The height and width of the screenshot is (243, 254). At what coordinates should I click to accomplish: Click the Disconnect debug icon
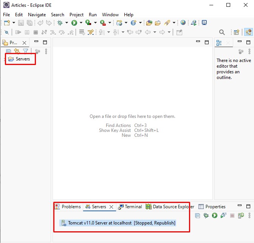pos(44,32)
